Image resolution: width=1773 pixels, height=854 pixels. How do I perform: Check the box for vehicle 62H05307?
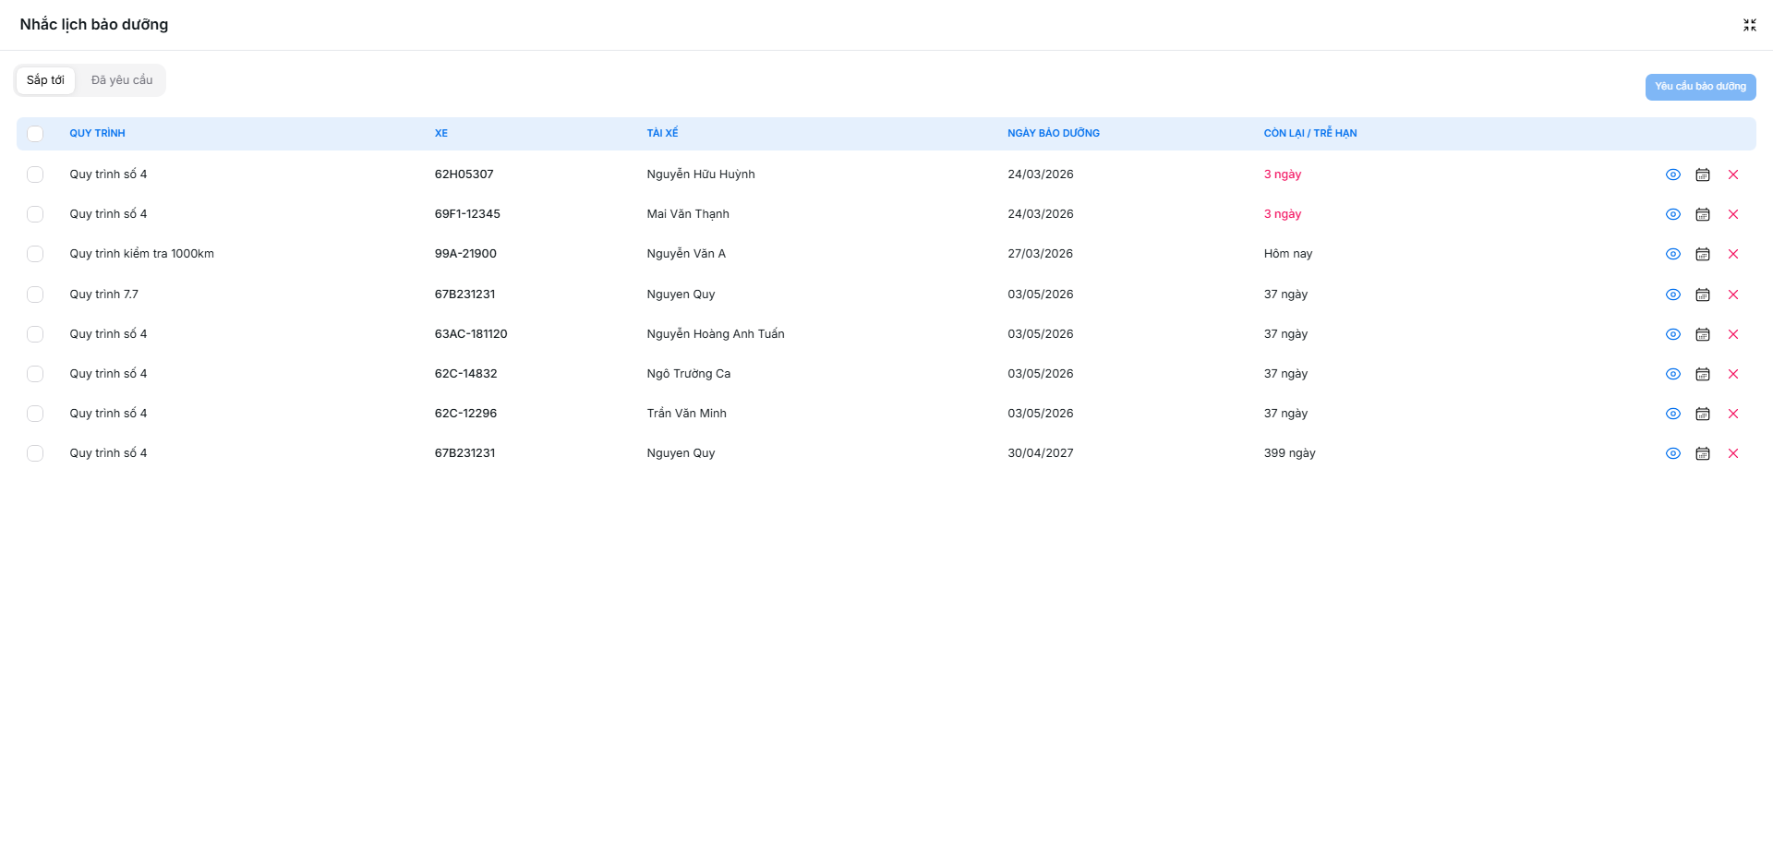click(35, 174)
